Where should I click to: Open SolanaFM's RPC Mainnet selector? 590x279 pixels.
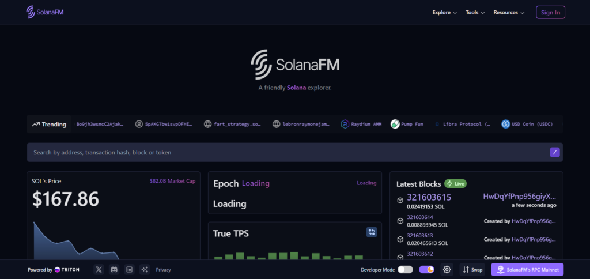[527, 270]
